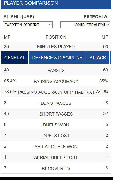113x180 pixels.
Task: Open the Omid Ebrahimi player dropdown
Action: pyautogui.click(x=85, y=25)
